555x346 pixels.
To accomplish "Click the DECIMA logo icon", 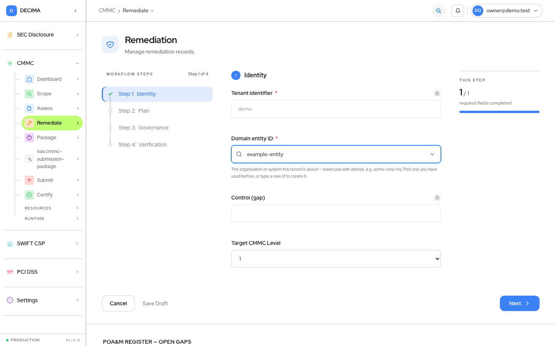I will [12, 11].
